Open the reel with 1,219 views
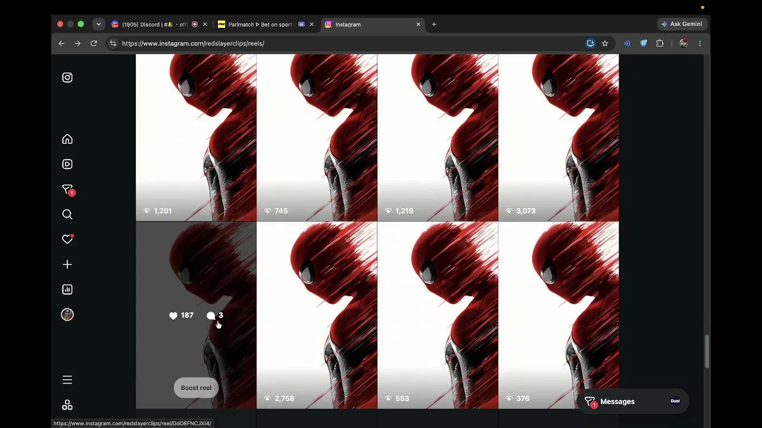Screen dimensions: 762x428 (x=438, y=137)
